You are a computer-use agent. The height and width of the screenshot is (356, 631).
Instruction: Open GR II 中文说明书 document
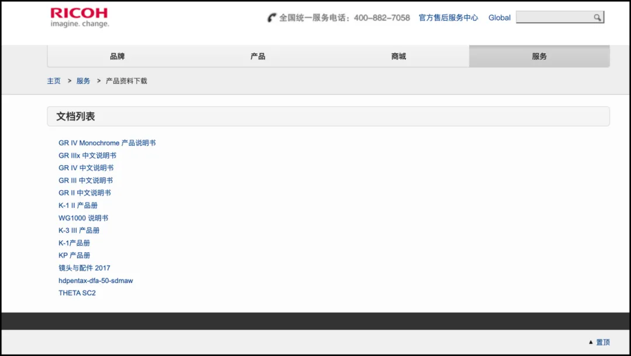point(85,193)
